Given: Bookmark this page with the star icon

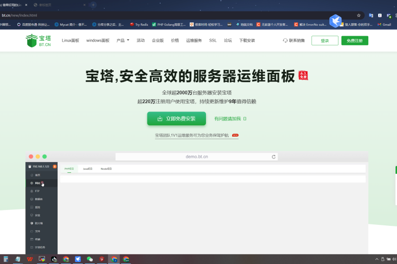Looking at the screenshot, I should pos(358,15).
